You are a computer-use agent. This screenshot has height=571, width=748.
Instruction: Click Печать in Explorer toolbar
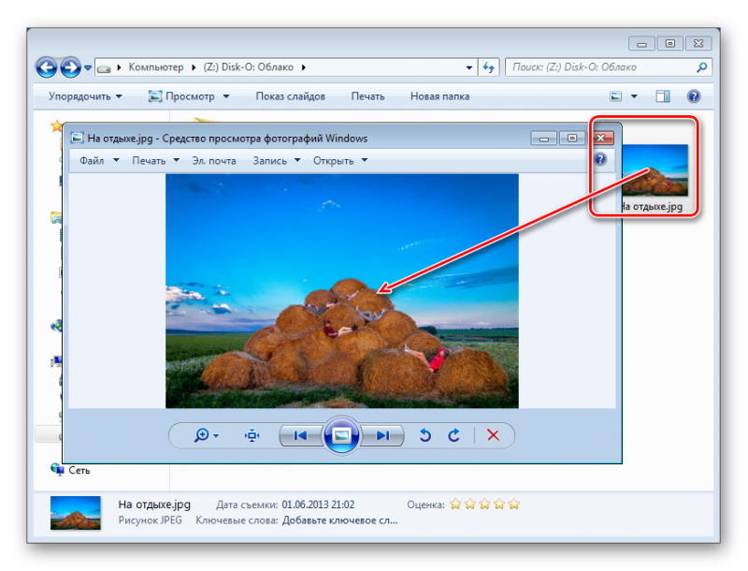pyautogui.click(x=367, y=96)
